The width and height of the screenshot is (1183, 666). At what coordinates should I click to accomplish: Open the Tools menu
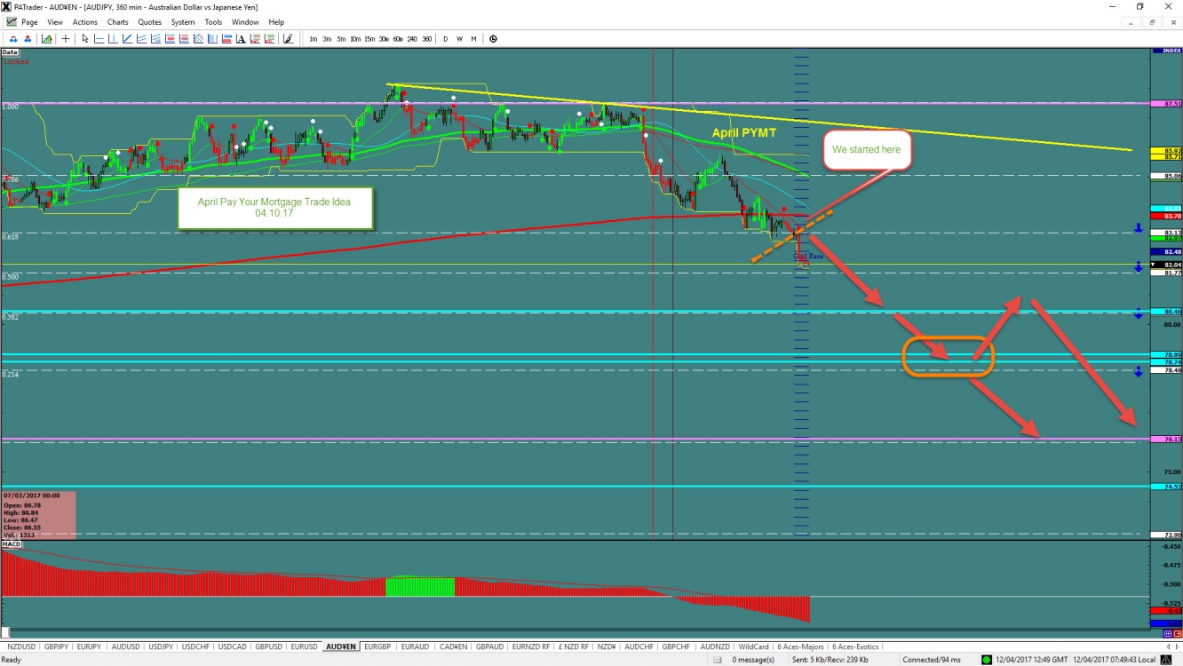click(213, 22)
